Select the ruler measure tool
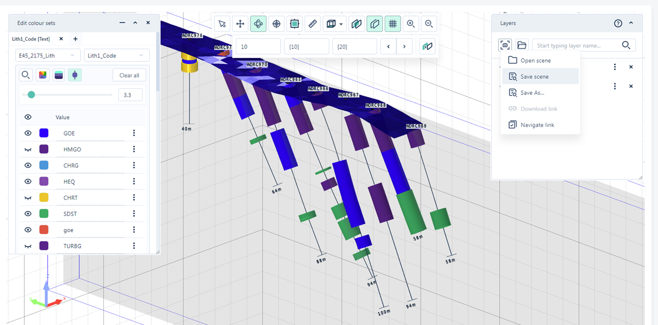658x325 pixels. coord(313,24)
